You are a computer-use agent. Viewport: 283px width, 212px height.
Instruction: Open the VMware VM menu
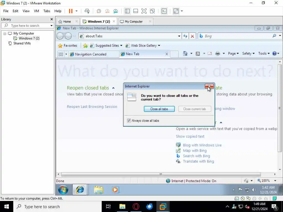36,11
